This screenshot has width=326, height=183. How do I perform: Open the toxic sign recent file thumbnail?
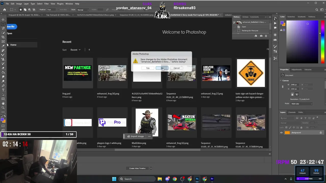251,73
